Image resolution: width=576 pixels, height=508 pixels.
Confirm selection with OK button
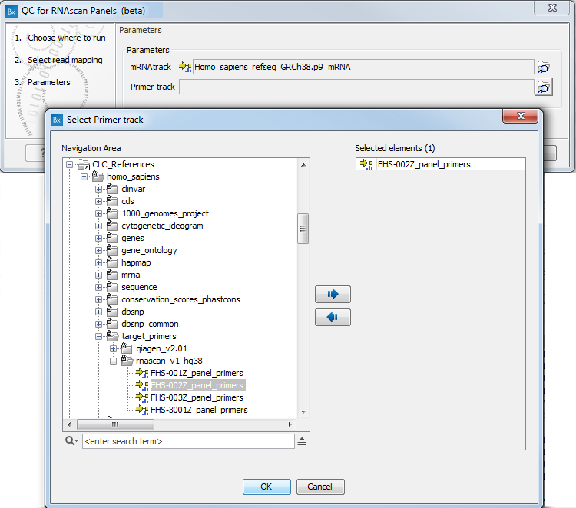click(266, 487)
